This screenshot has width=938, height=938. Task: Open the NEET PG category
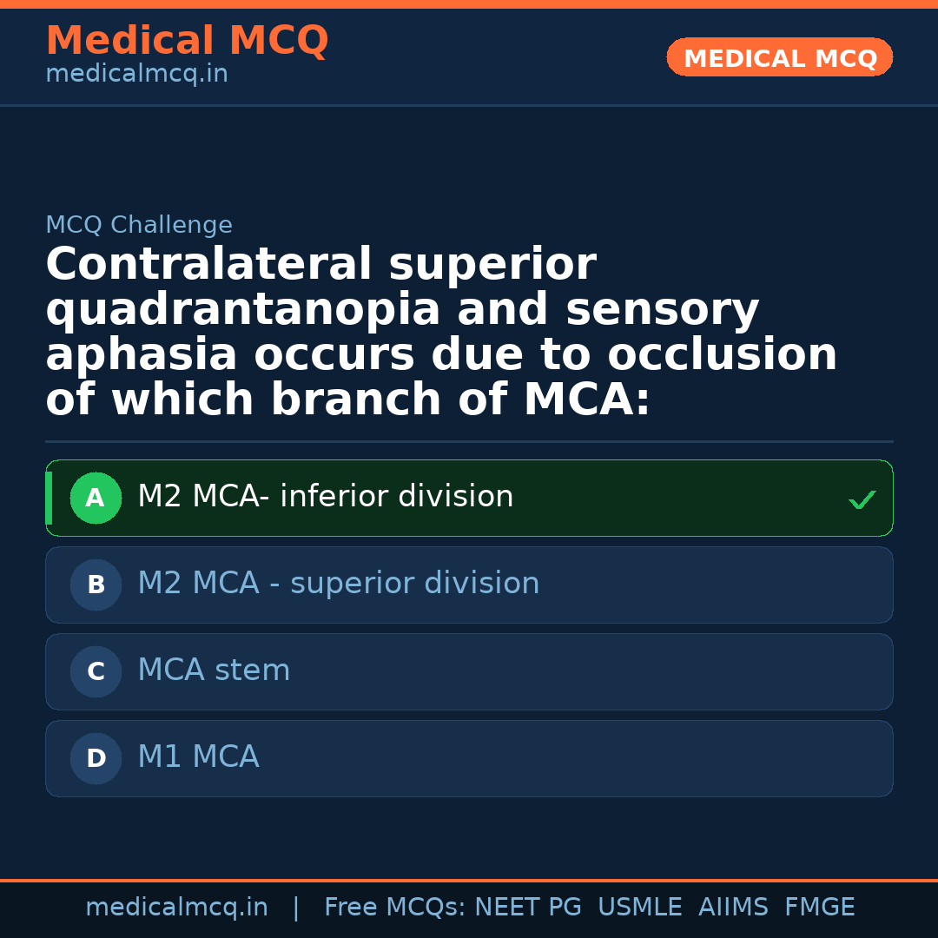pyautogui.click(x=527, y=906)
